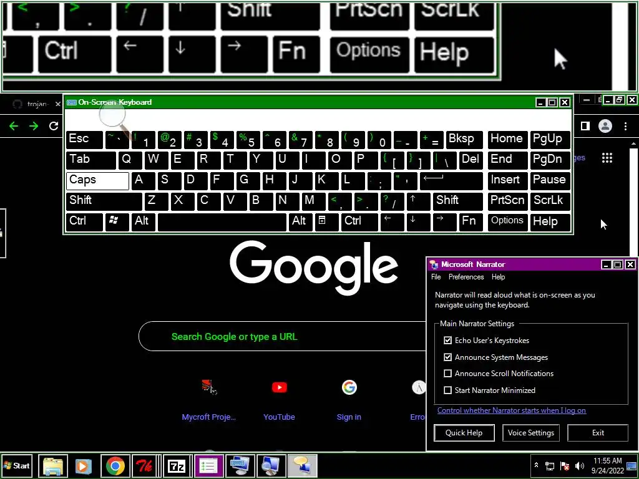Toggle Caps key on On-Screen Keyboard

pos(97,181)
